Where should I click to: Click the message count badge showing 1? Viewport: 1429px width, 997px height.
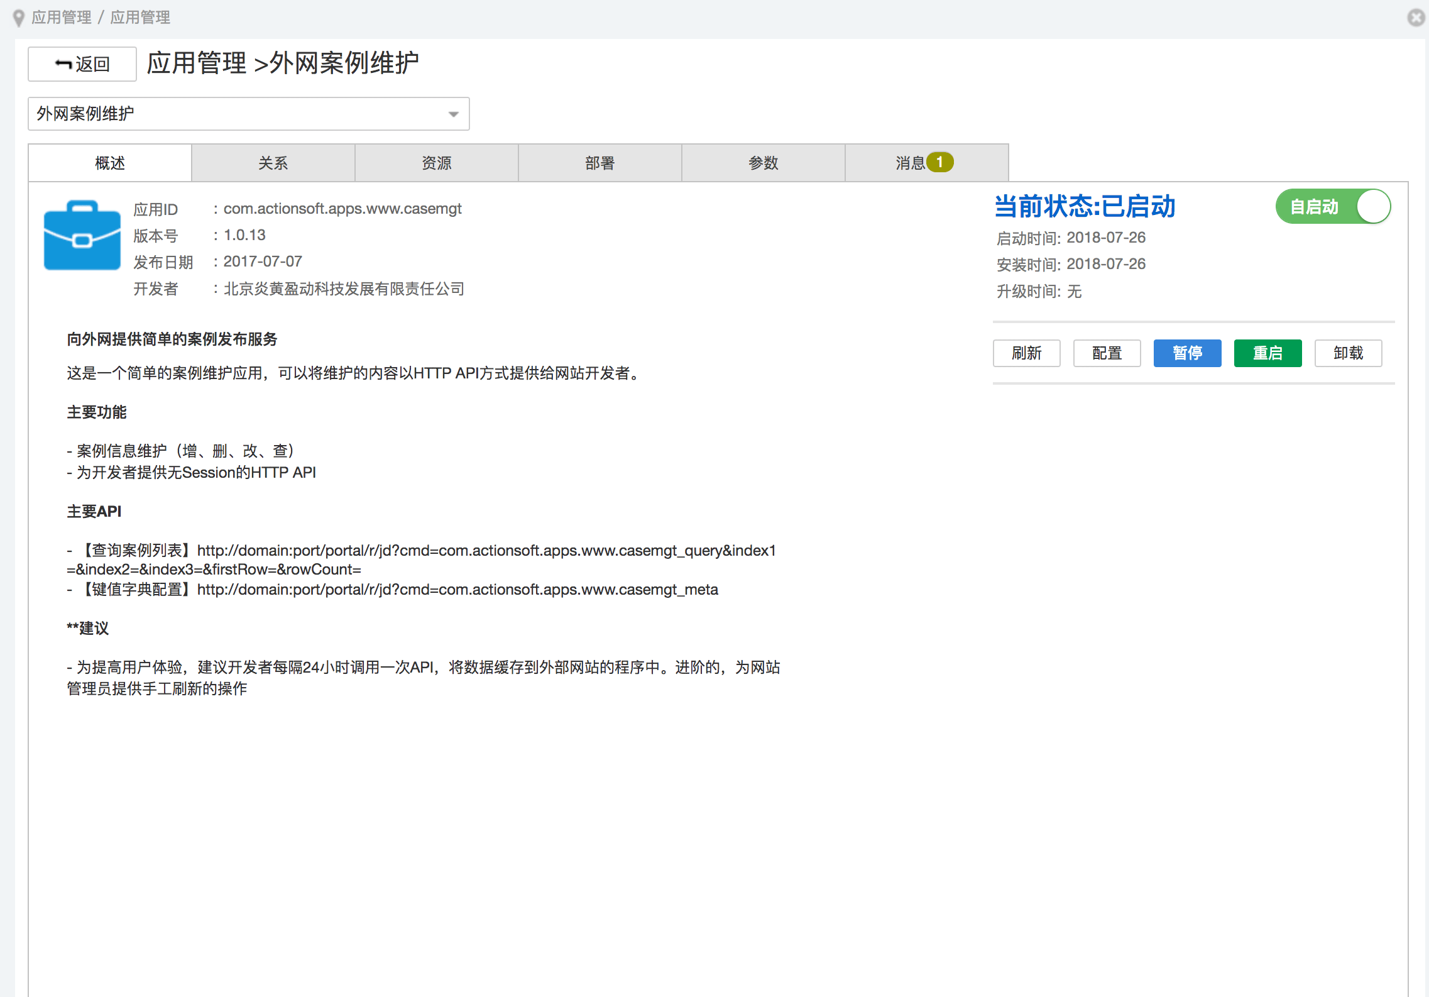(x=940, y=162)
